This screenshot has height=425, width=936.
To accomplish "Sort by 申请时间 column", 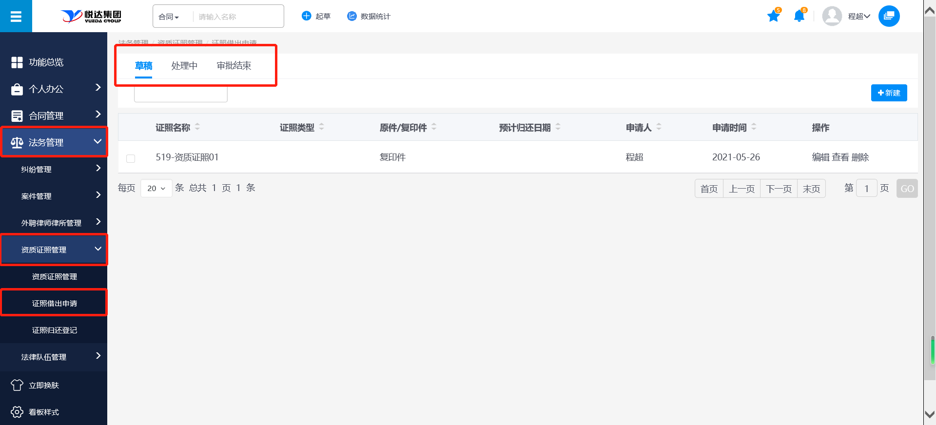I will [754, 127].
